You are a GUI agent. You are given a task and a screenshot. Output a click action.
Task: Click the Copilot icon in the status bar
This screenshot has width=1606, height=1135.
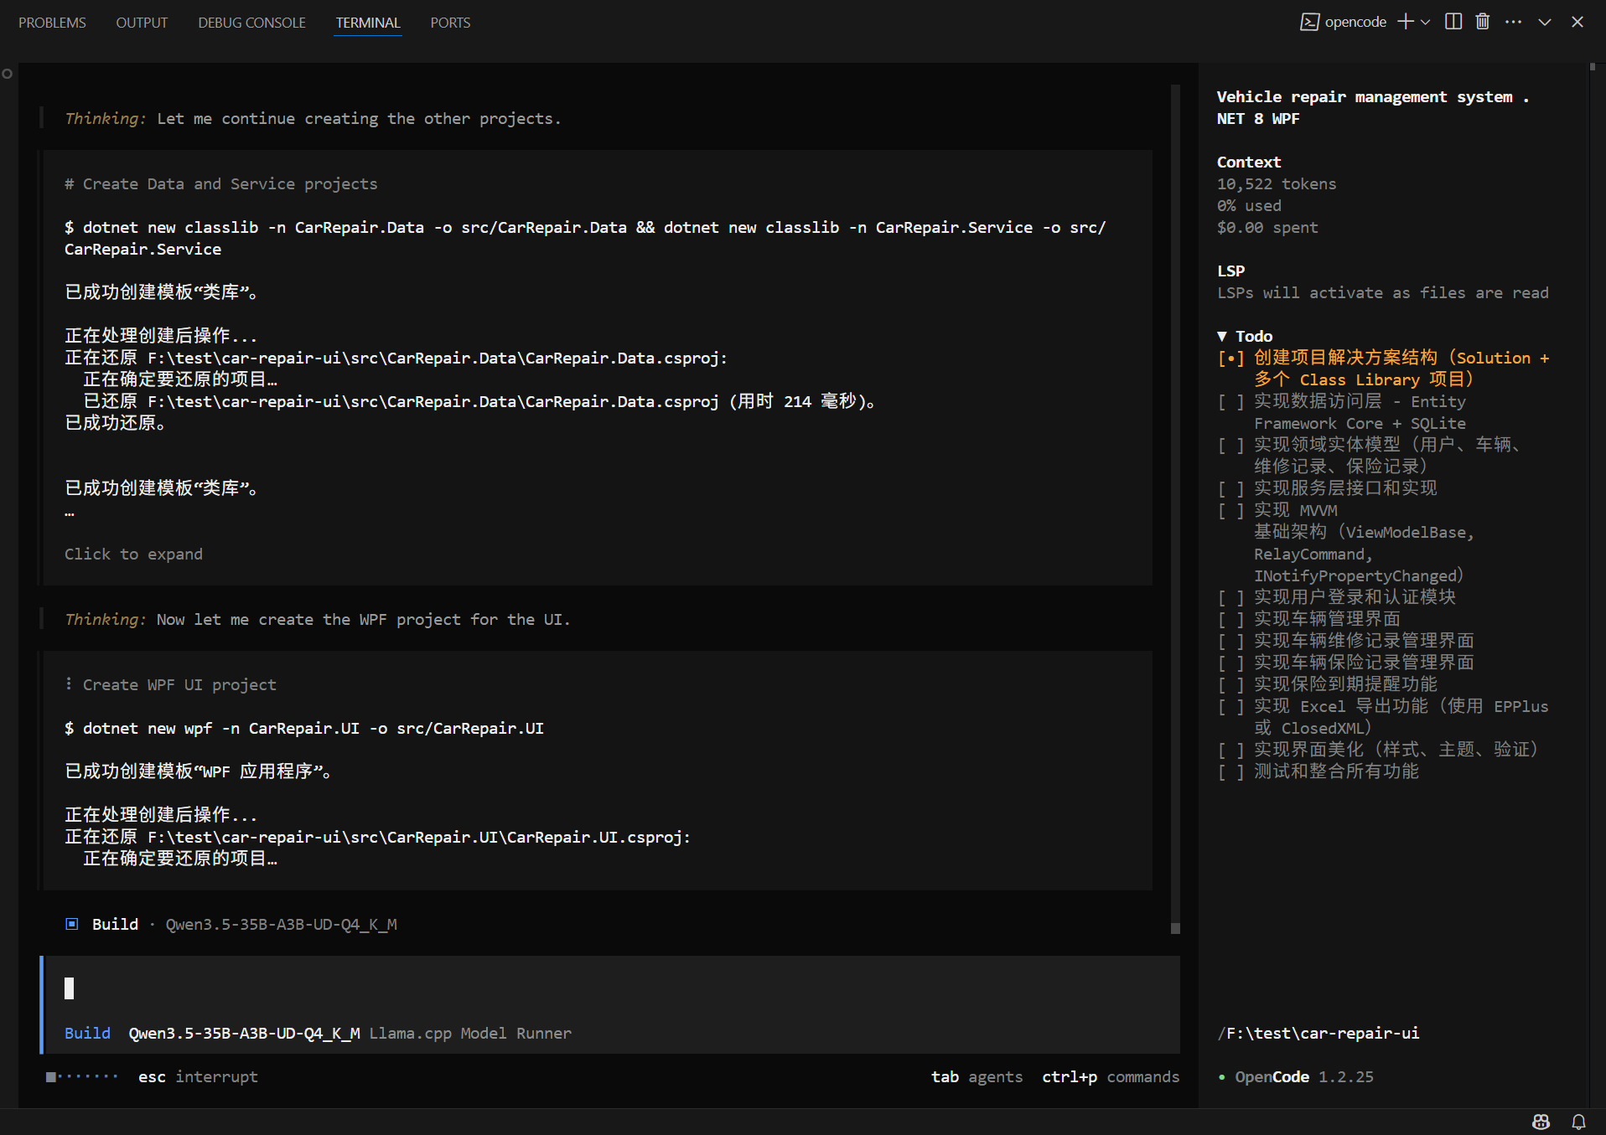(1541, 1122)
